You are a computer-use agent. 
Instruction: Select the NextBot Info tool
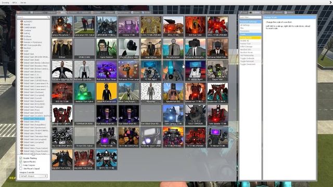click(250, 49)
